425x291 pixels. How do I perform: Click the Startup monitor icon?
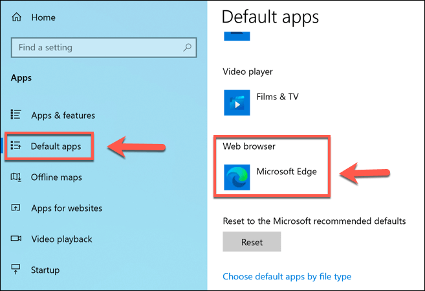tap(16, 269)
